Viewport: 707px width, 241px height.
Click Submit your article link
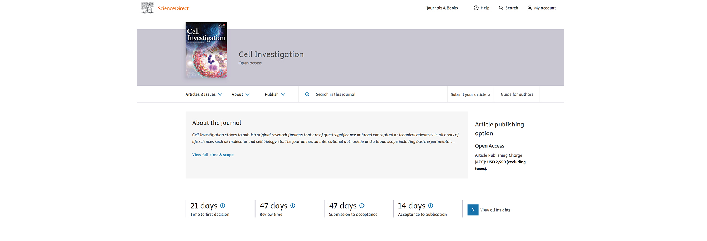tap(470, 94)
